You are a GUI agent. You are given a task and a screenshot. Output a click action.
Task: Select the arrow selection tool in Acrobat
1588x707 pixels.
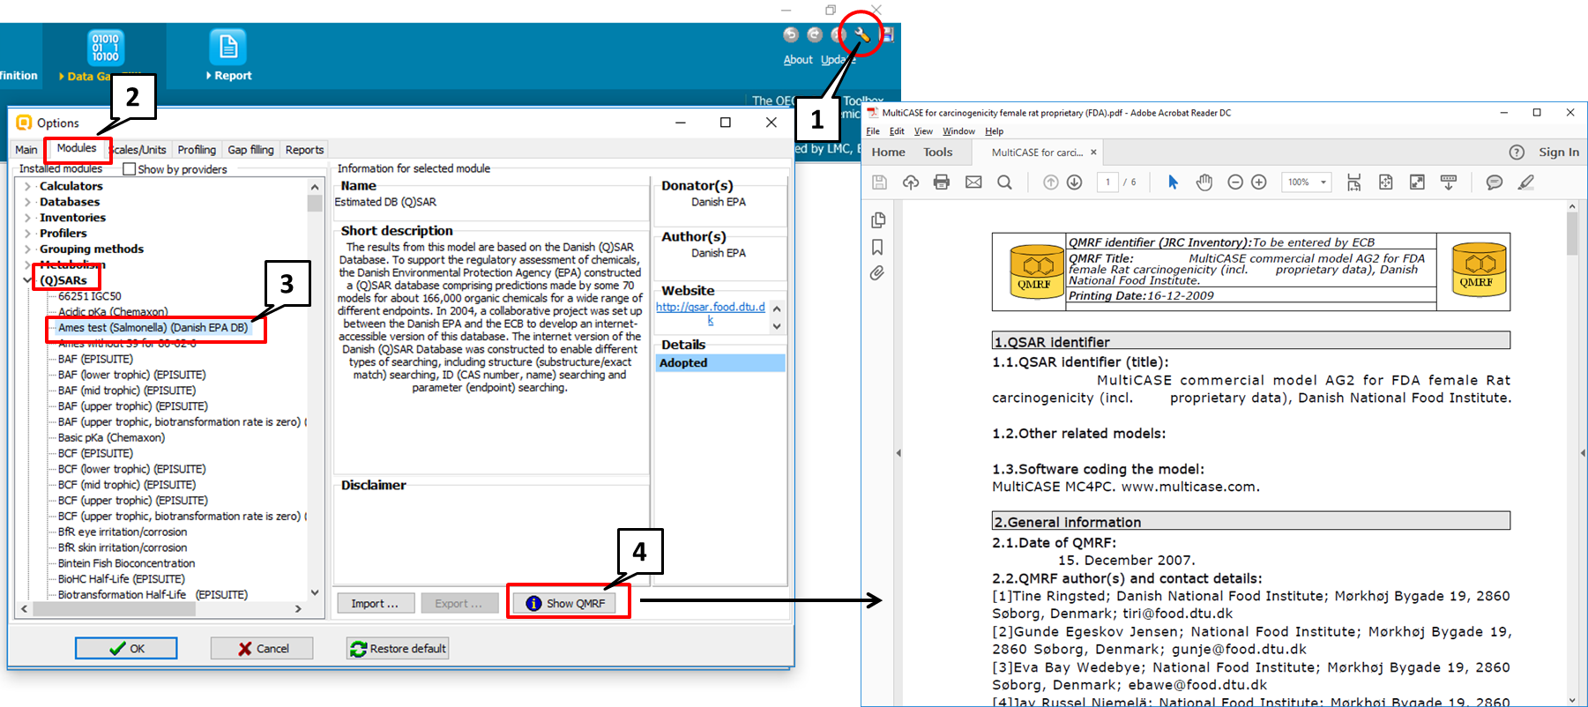pos(1173,182)
